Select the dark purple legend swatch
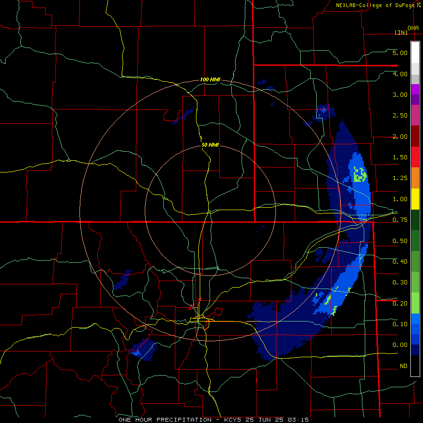423x423 pixels. [415, 100]
